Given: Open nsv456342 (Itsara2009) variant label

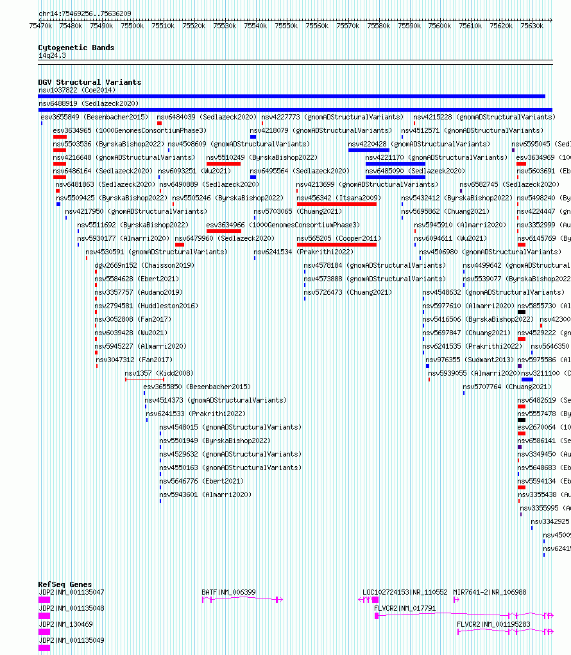Looking at the screenshot, I should (339, 198).
